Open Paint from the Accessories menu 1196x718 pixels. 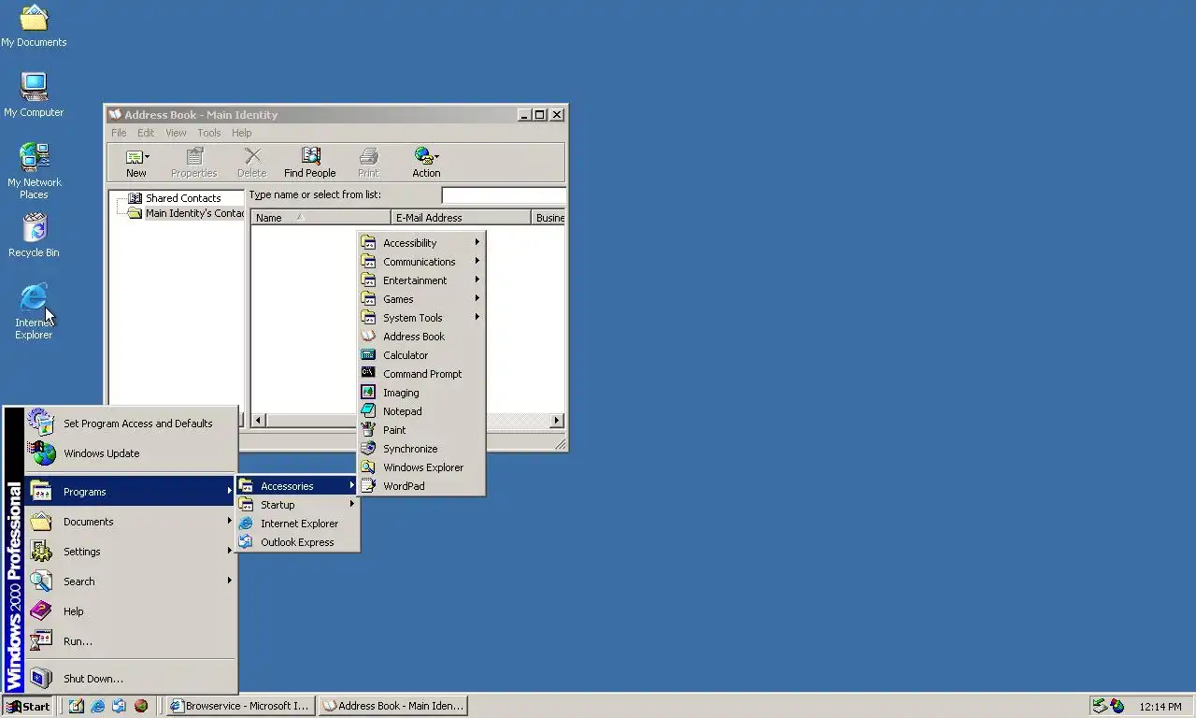pos(420,430)
